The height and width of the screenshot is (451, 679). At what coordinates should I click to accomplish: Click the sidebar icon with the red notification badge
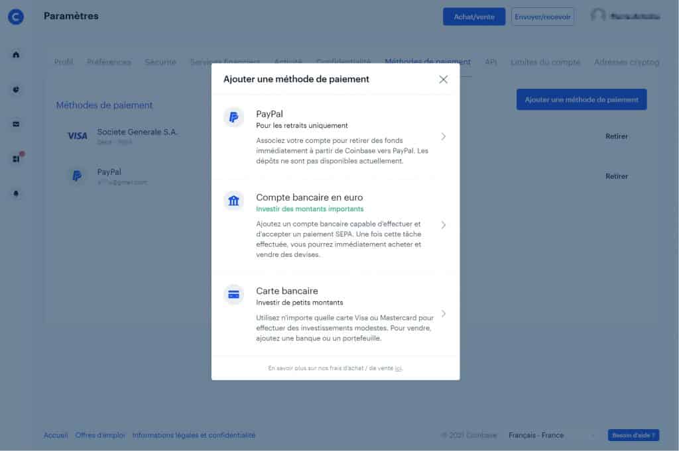pos(15,158)
